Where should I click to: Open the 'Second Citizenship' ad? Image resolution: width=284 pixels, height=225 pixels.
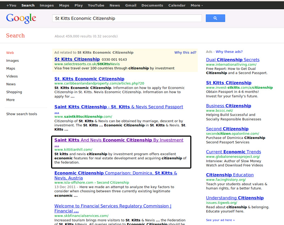coord(227,129)
